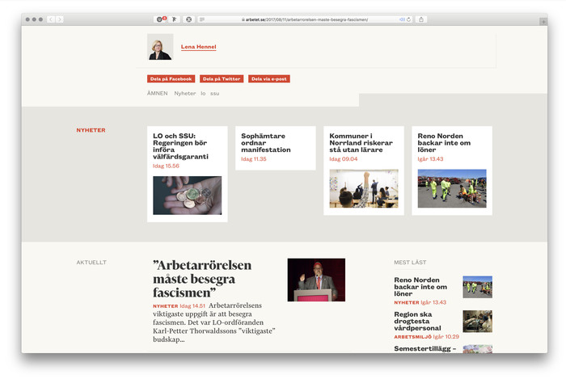Screen dimensions: 566x379
Task: Open the ssu topic tag
Action: coord(215,94)
